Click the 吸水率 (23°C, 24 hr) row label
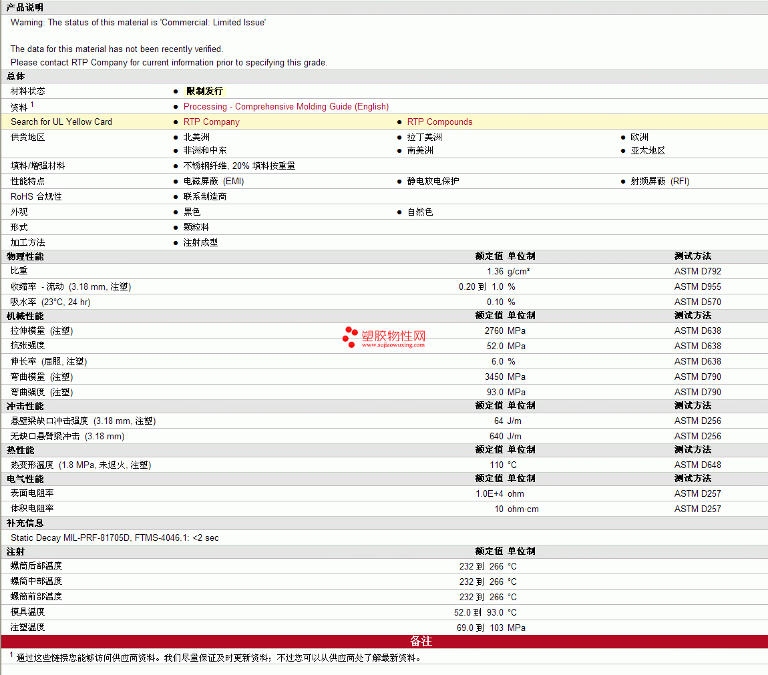Screen dimensions: 768x675 coord(51,302)
